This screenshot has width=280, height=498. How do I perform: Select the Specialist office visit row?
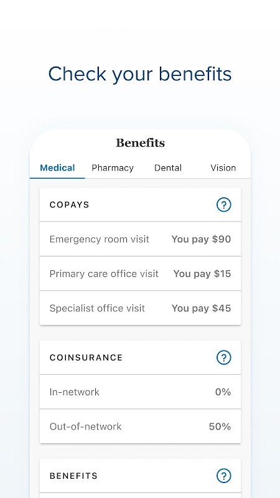pos(141,308)
